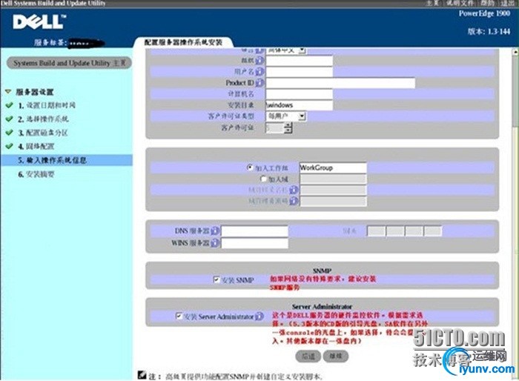Image resolution: width=519 pixels, height=381 pixels.
Task: Increase the 客户许可证 count with the up arrow
Action: pyautogui.click(x=288, y=125)
